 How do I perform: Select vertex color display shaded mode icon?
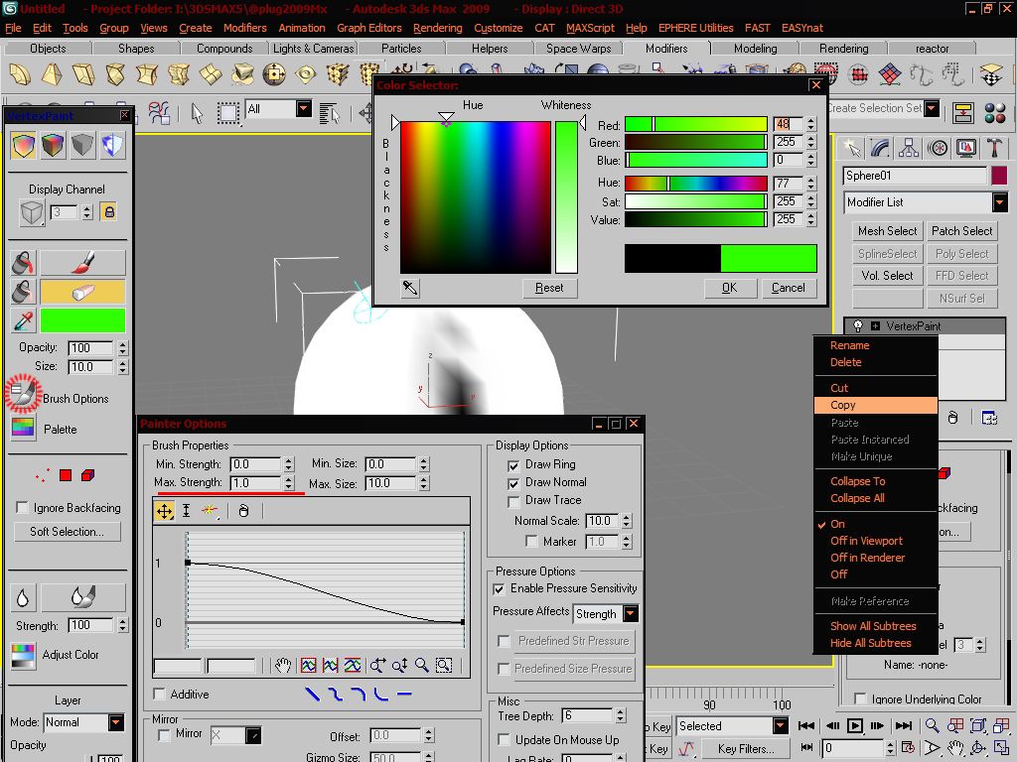tap(53, 146)
